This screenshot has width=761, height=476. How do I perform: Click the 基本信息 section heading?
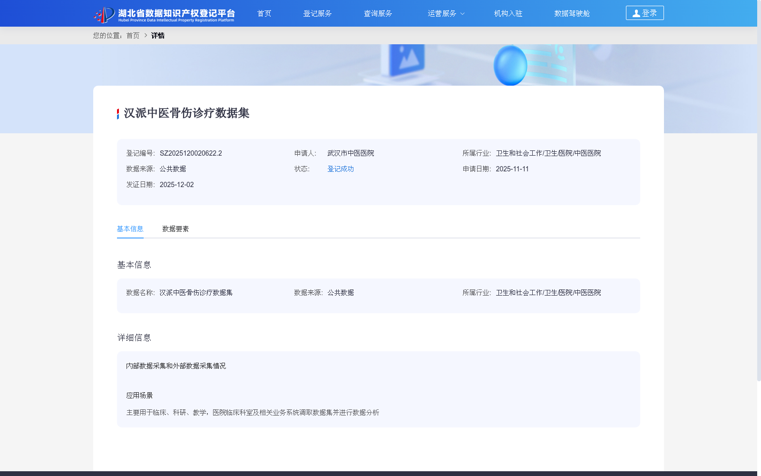pos(134,265)
